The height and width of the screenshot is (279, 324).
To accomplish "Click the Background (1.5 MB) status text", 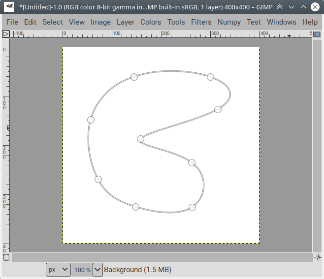I will tap(137, 270).
